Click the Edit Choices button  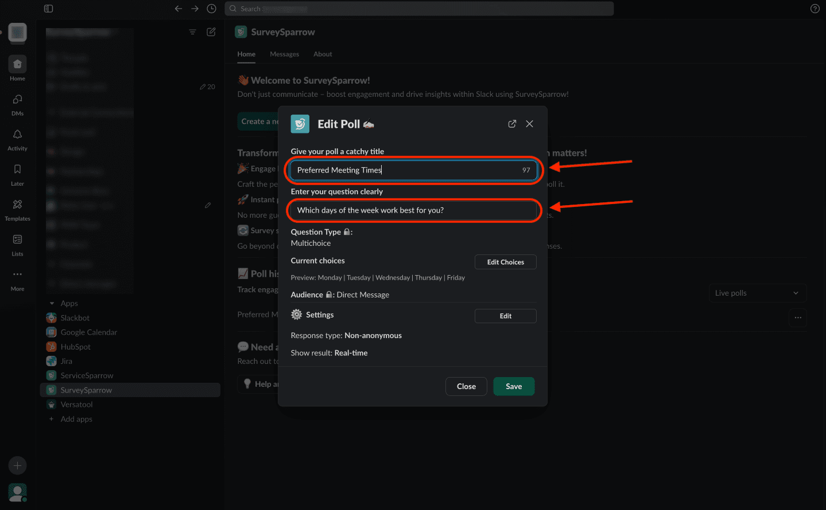[505, 262]
